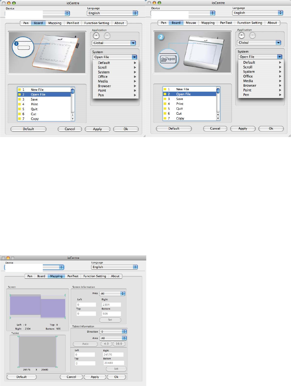
Task: Click Screen Information Left field
Action: point(86,305)
